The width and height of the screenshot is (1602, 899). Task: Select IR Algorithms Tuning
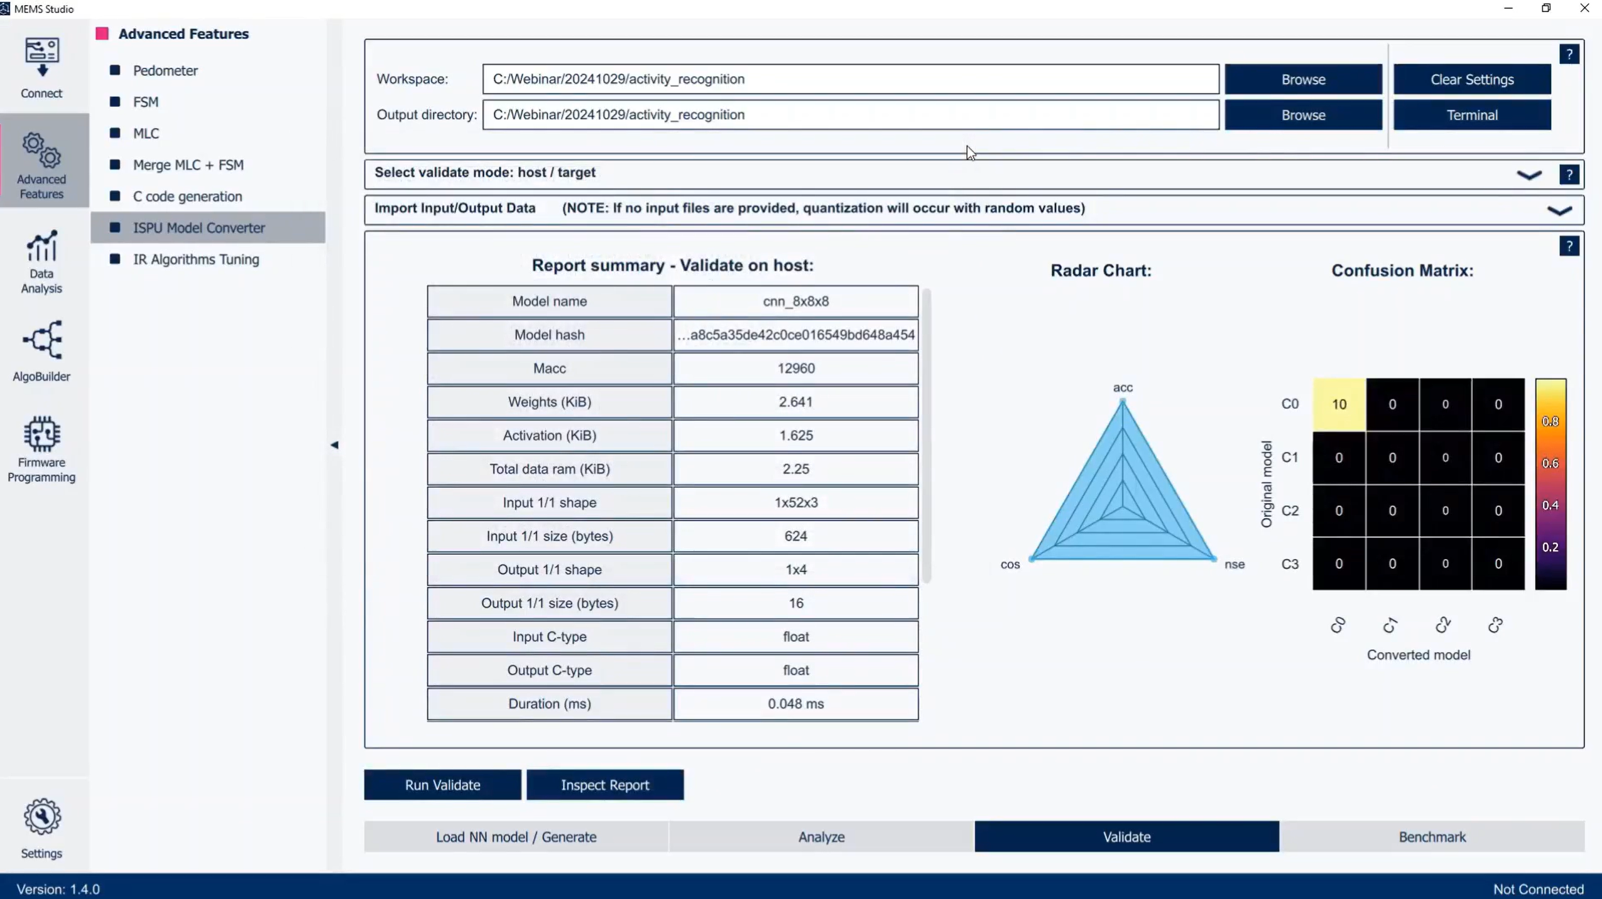click(195, 259)
